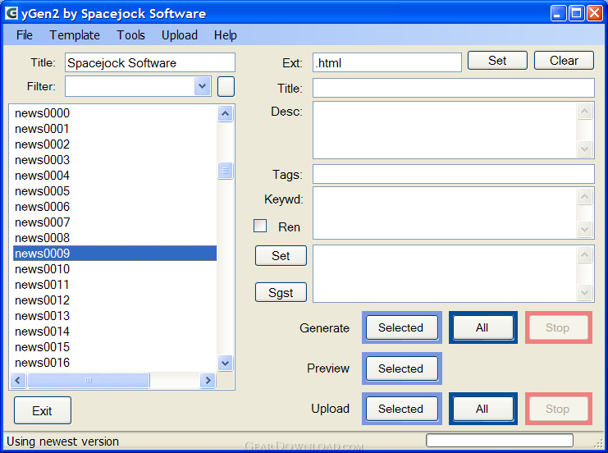Click the file list scroll-left arrow
Screen dimensions: 608x453
[18, 381]
